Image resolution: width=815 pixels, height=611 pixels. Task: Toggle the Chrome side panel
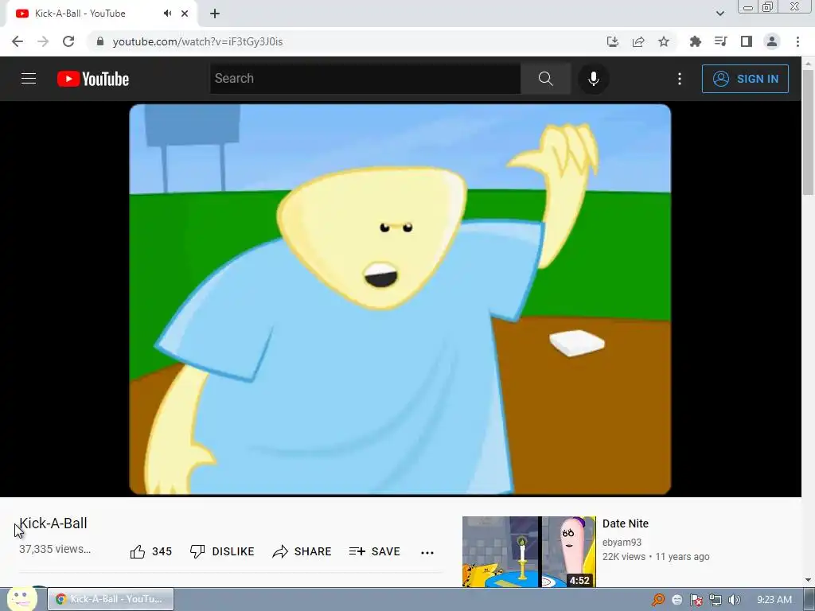(747, 41)
